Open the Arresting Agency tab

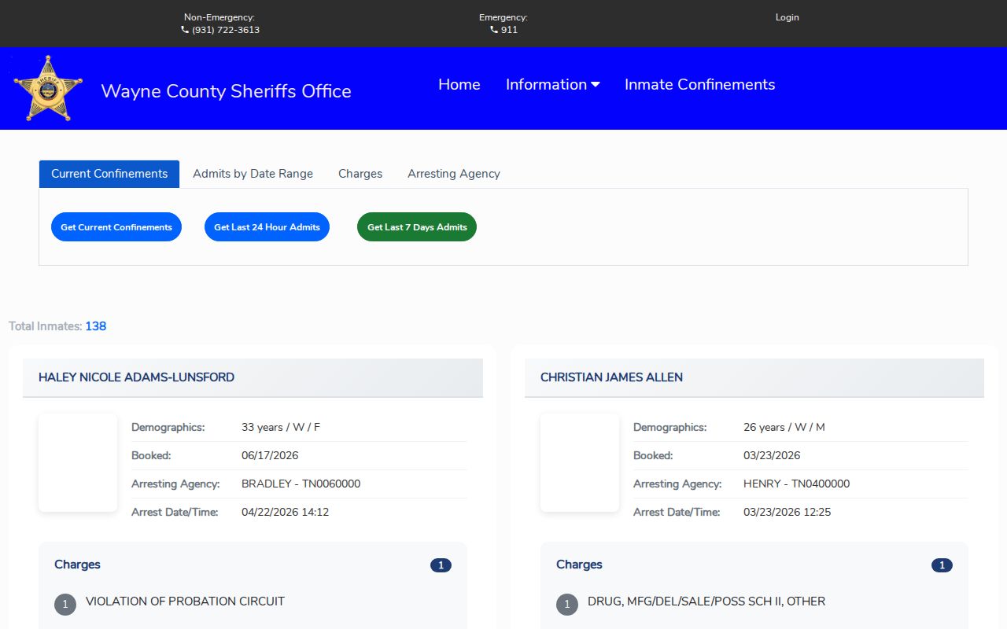click(x=454, y=174)
